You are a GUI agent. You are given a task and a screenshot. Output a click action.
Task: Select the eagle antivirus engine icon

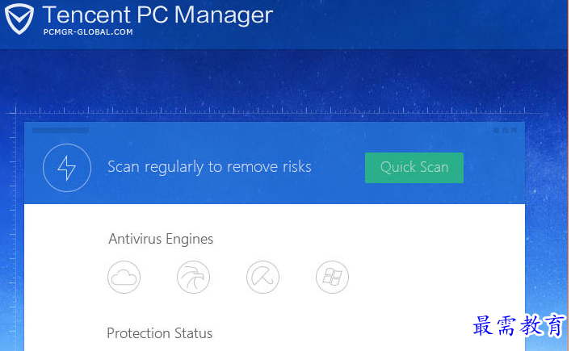pos(193,277)
